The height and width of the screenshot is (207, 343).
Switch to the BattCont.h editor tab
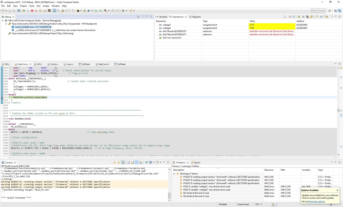point(102,64)
